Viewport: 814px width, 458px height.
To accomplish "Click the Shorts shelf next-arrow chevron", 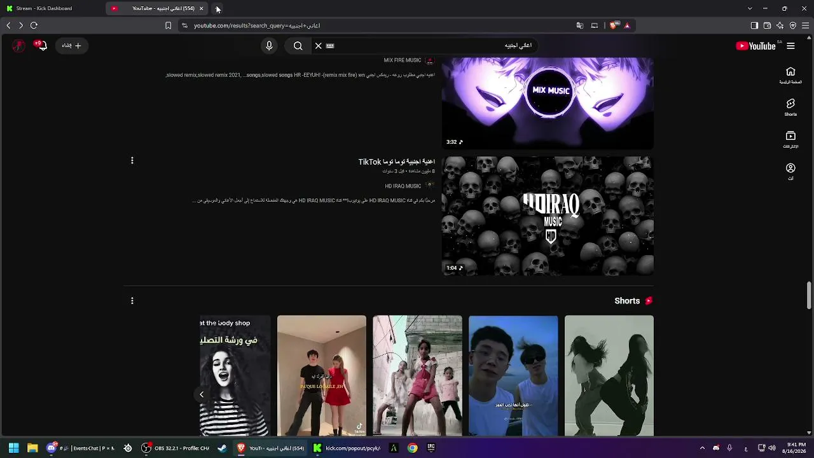I will (x=202, y=394).
